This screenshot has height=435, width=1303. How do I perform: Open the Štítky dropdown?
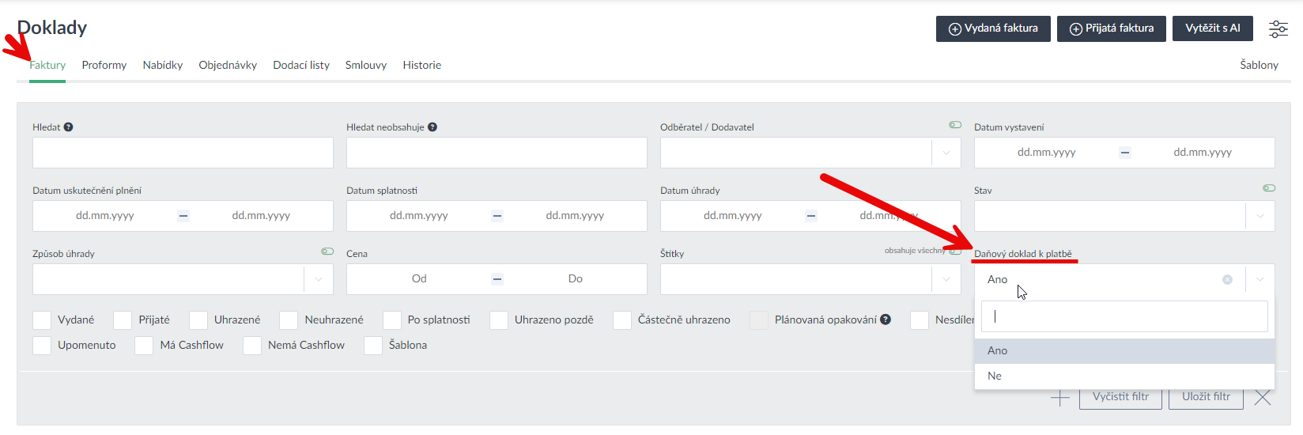click(946, 279)
